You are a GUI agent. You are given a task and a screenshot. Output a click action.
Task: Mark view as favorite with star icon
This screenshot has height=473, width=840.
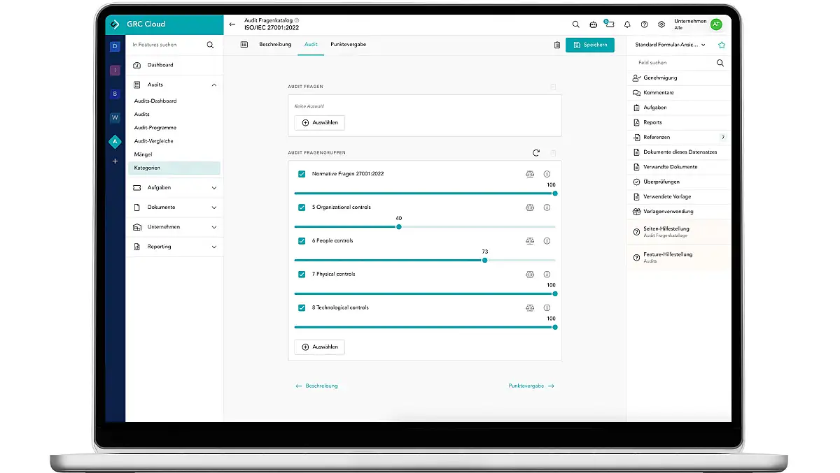[722, 45]
